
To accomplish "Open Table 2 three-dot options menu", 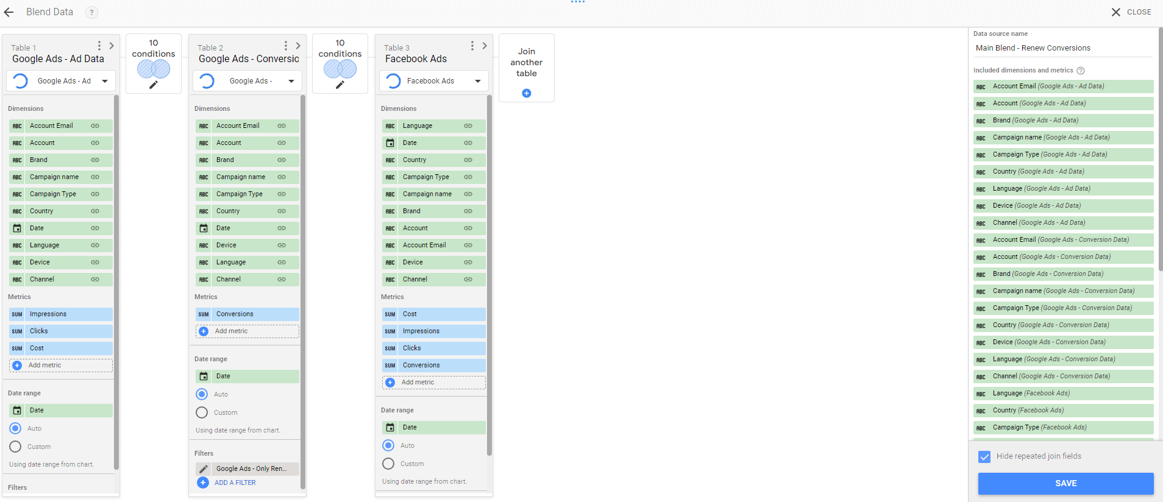I will tap(286, 46).
